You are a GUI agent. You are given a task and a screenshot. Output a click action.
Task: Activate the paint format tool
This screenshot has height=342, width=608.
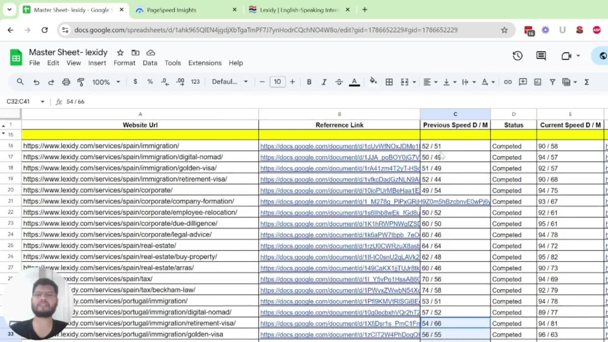point(81,82)
